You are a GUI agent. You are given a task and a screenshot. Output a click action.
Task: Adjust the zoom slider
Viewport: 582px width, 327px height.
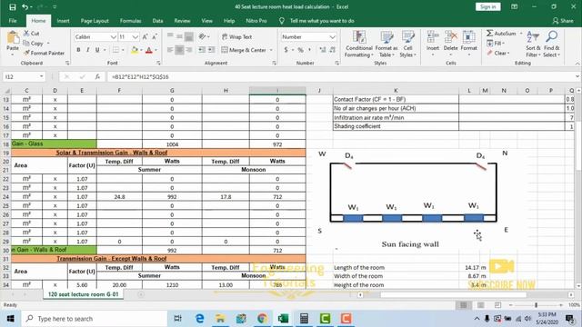pos(536,305)
